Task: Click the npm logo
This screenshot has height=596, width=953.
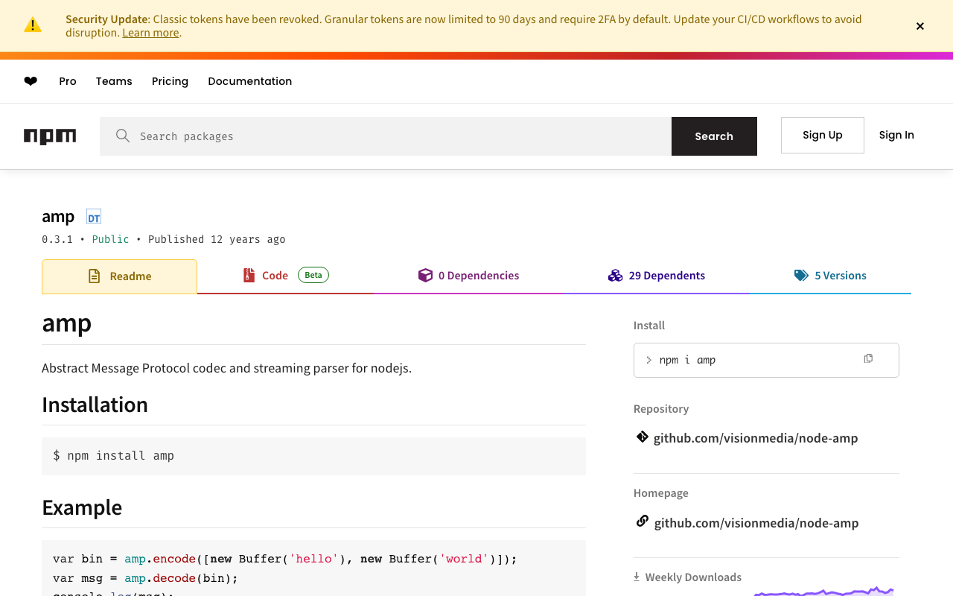Action: pos(50,136)
